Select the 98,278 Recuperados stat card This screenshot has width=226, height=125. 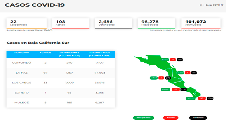[156, 23]
